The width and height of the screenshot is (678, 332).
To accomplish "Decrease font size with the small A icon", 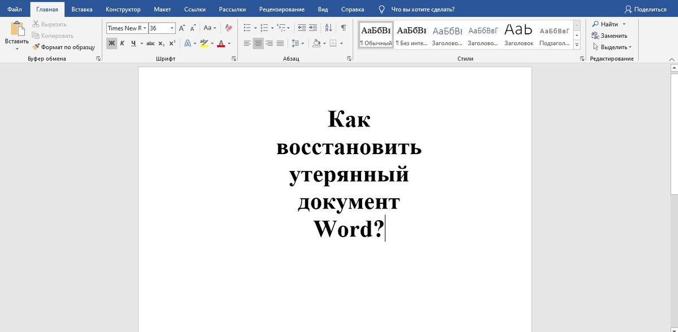I will pyautogui.click(x=192, y=28).
